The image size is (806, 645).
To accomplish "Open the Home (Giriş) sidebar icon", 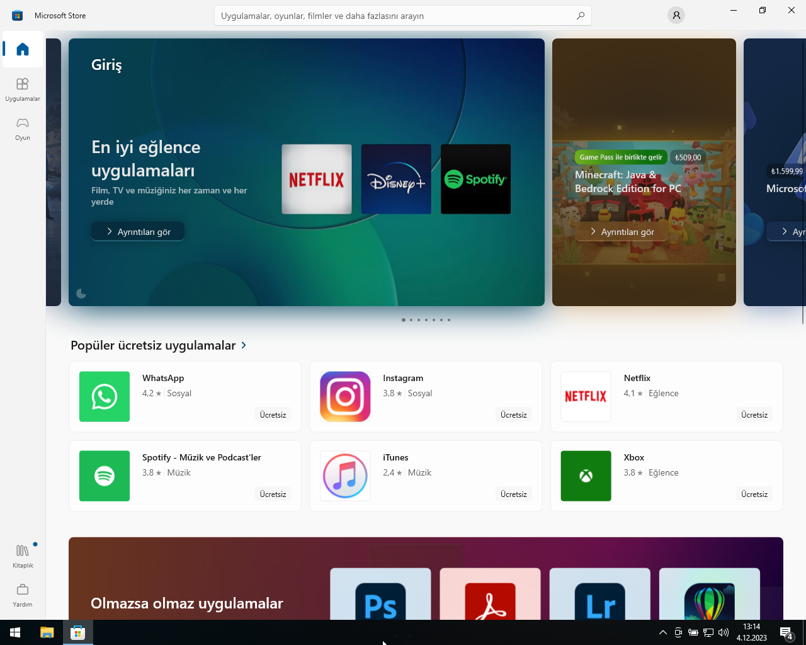I will [23, 49].
